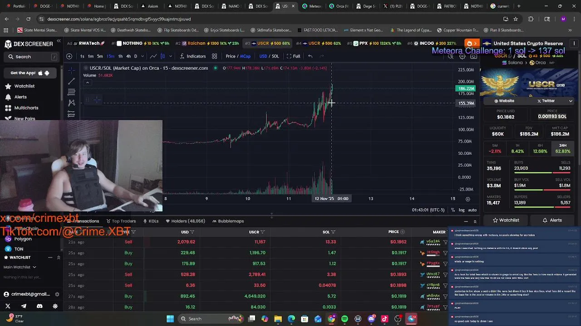
Task: Select the 15m timeframe
Action: (x=111, y=56)
